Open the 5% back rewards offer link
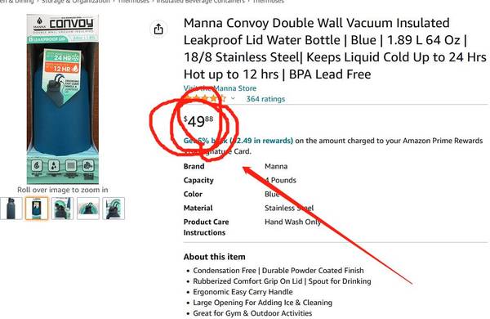This screenshot has width=490, height=319. 238,141
